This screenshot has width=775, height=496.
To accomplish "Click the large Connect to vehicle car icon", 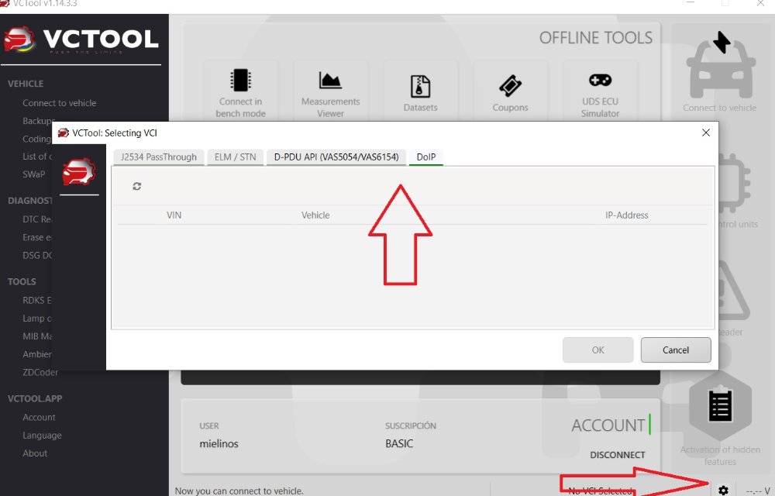I will pyautogui.click(x=721, y=66).
